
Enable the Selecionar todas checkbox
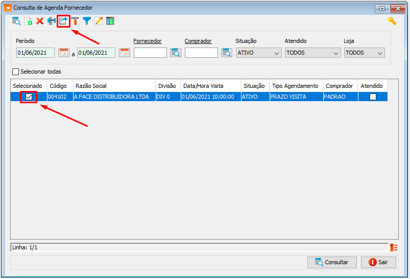click(x=15, y=72)
